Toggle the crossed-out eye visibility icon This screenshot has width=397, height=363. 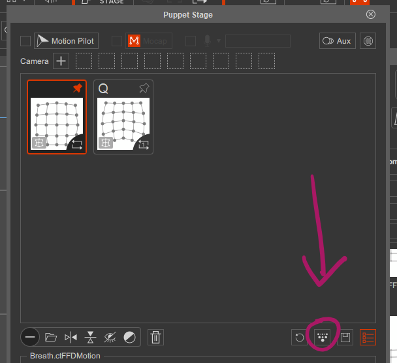(110, 337)
